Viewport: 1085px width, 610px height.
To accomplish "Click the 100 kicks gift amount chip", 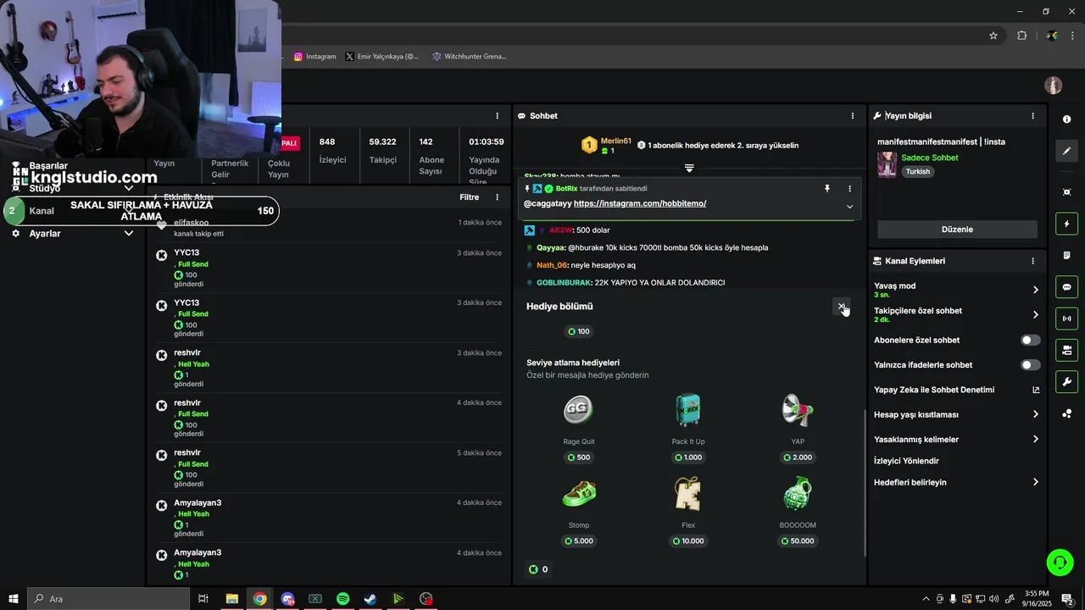I will pyautogui.click(x=578, y=331).
